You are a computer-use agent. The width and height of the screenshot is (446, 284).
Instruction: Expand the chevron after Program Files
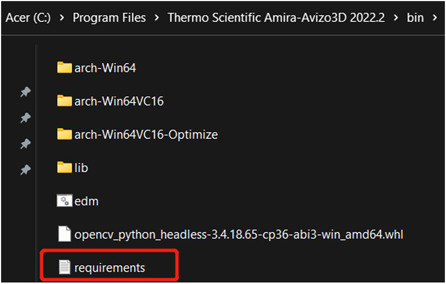point(157,18)
